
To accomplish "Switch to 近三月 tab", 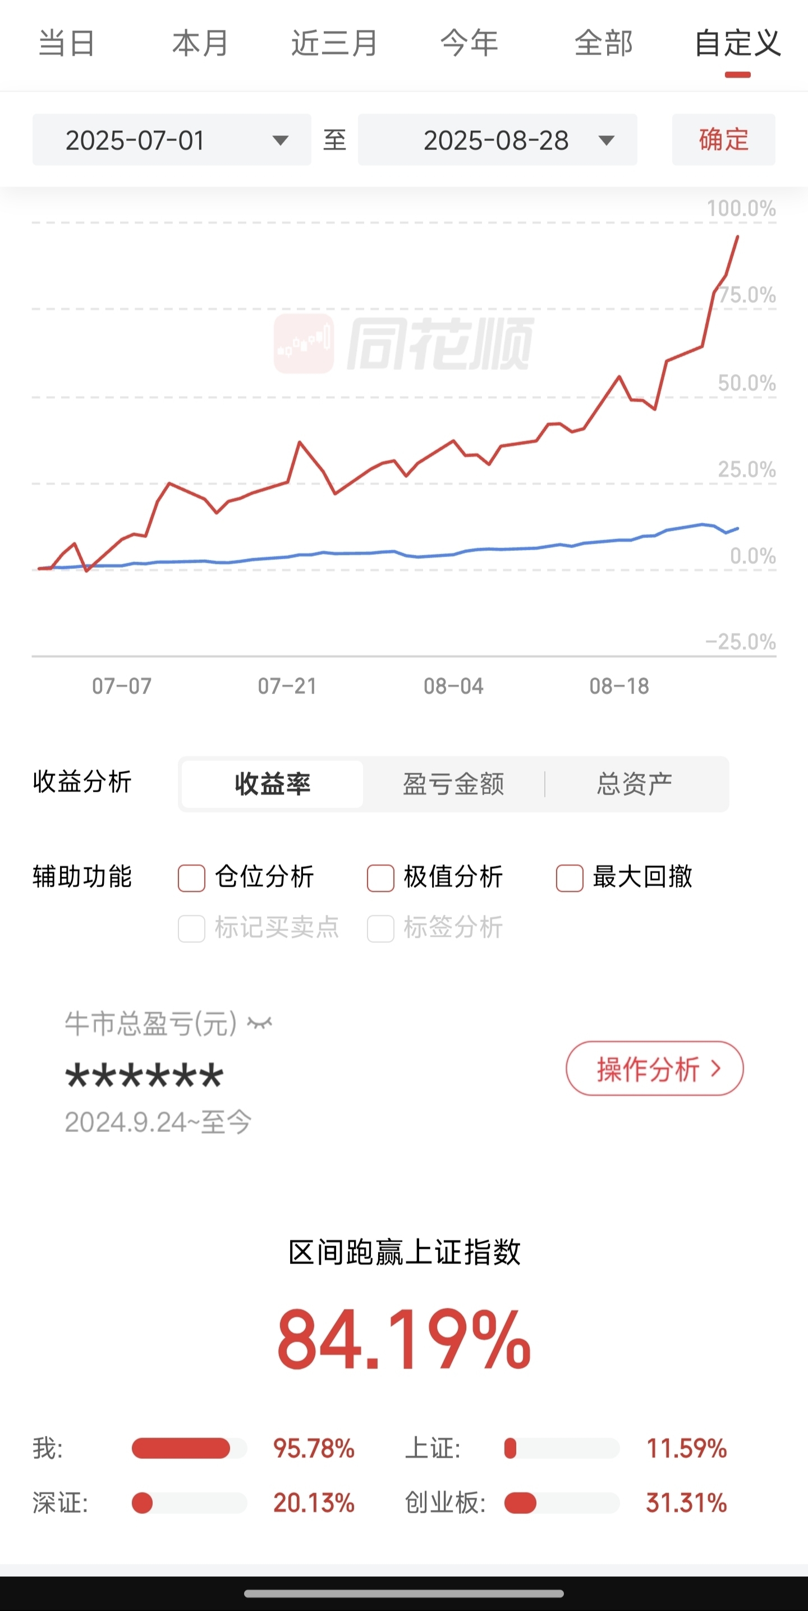I will coord(334,43).
